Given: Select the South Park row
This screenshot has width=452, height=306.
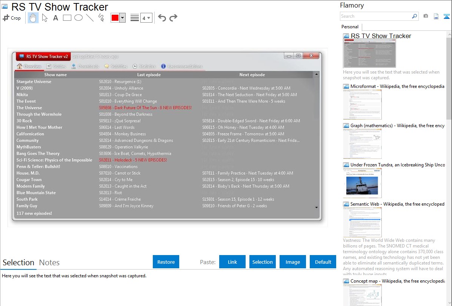Looking at the screenshot, I should (164, 199).
